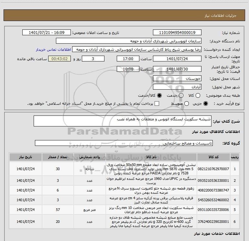Select the جزیی purchase type radio

tap(206, 104)
